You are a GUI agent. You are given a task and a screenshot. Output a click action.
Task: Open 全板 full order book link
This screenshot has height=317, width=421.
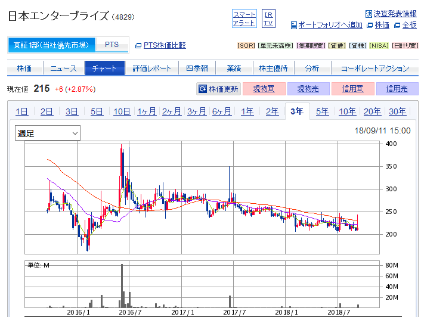[405, 25]
